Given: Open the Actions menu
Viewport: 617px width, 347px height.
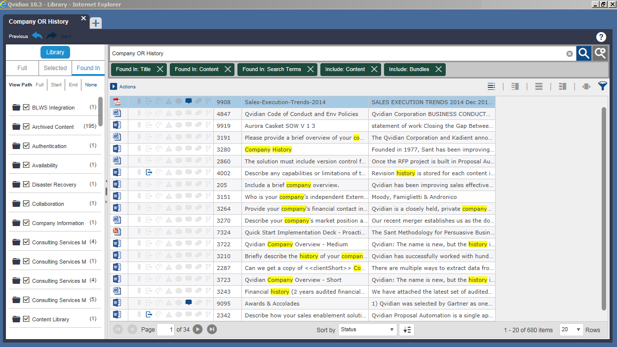Looking at the screenshot, I should click(x=127, y=87).
